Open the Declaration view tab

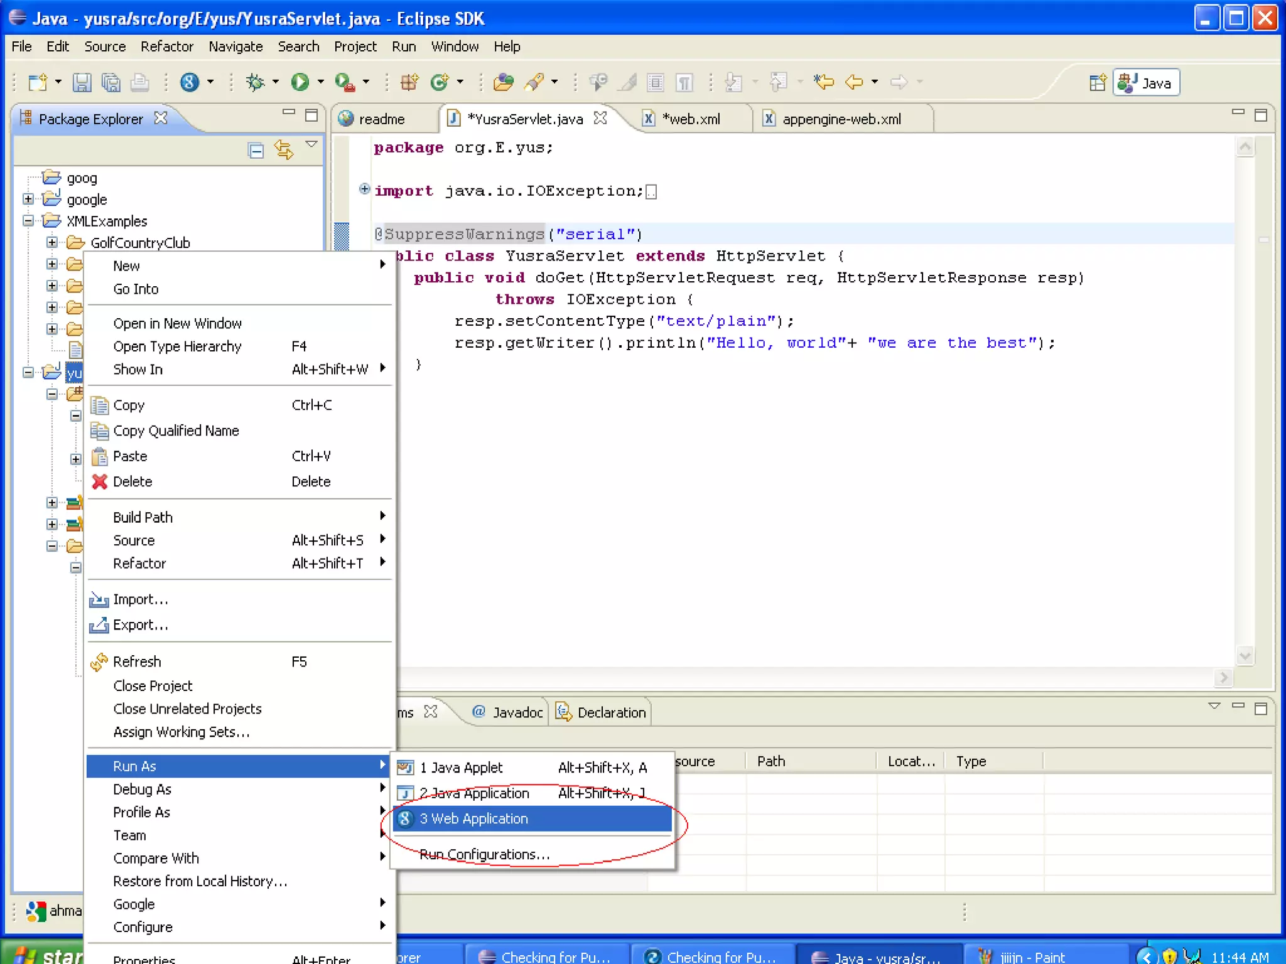610,712
